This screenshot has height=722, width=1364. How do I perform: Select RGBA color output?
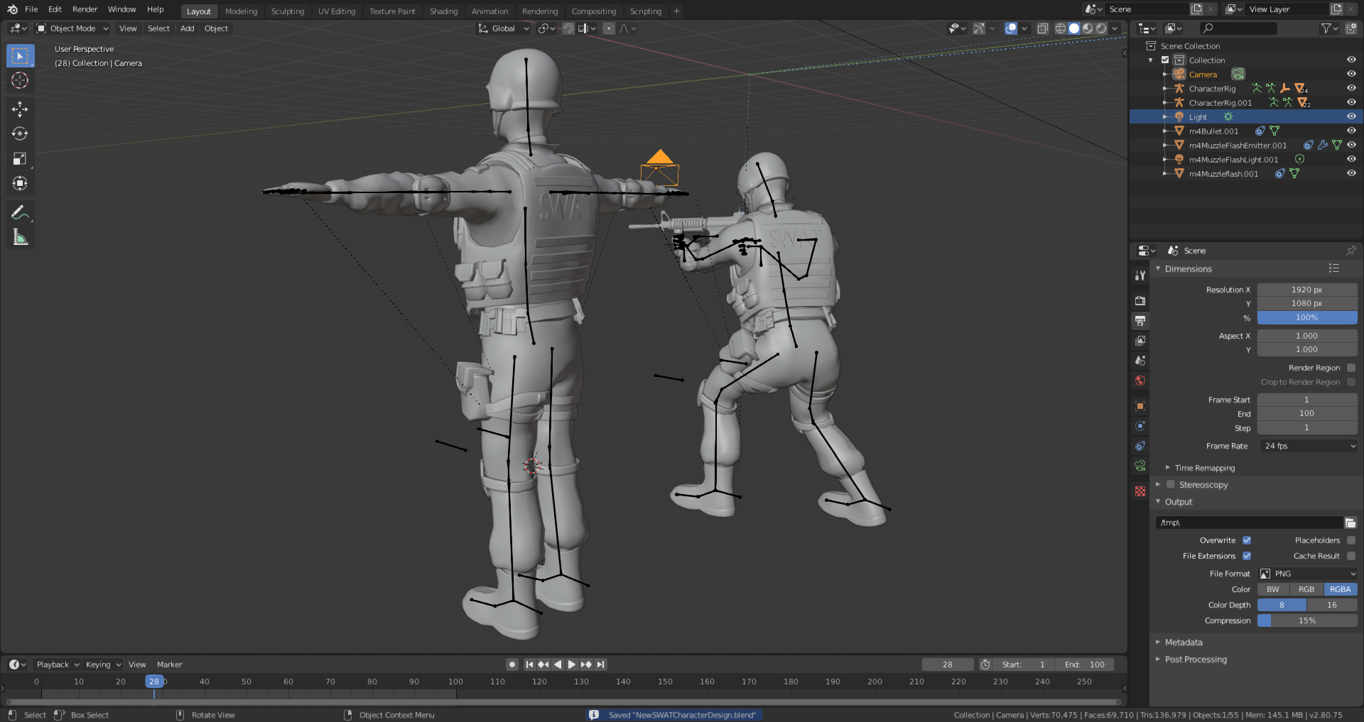pos(1340,589)
